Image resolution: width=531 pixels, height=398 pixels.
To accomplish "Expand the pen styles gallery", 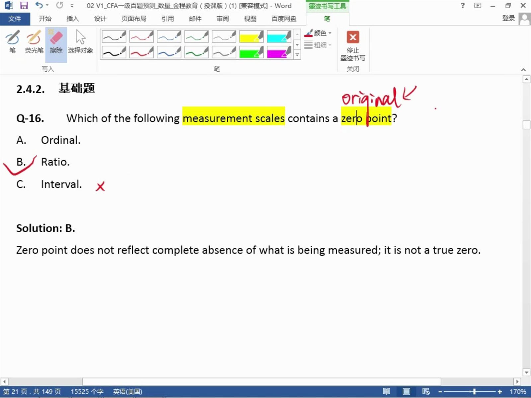I will [297, 55].
